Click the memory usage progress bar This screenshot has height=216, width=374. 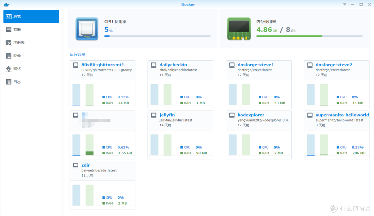coord(309,36)
